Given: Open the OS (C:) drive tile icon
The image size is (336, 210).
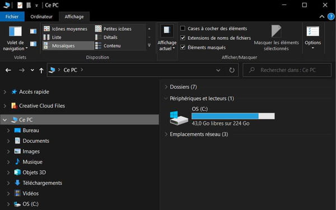Looking at the screenshot, I should click(179, 118).
